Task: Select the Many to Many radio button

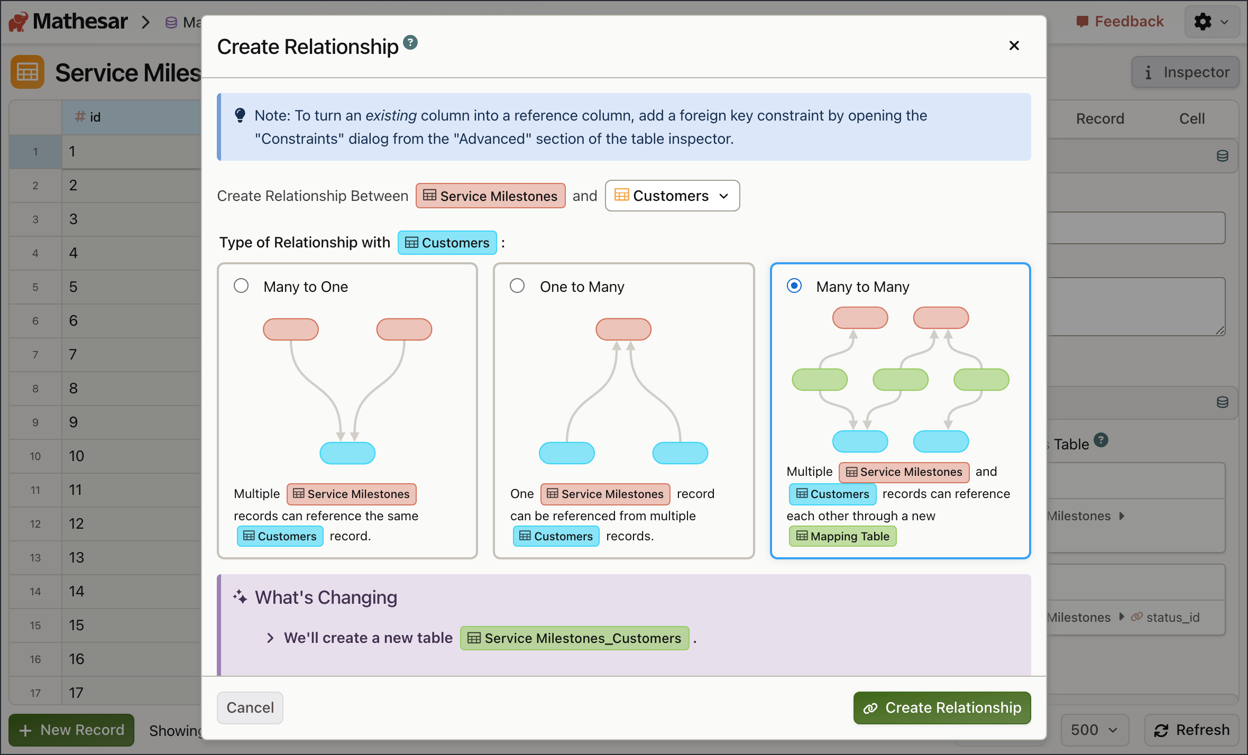Action: (x=794, y=286)
